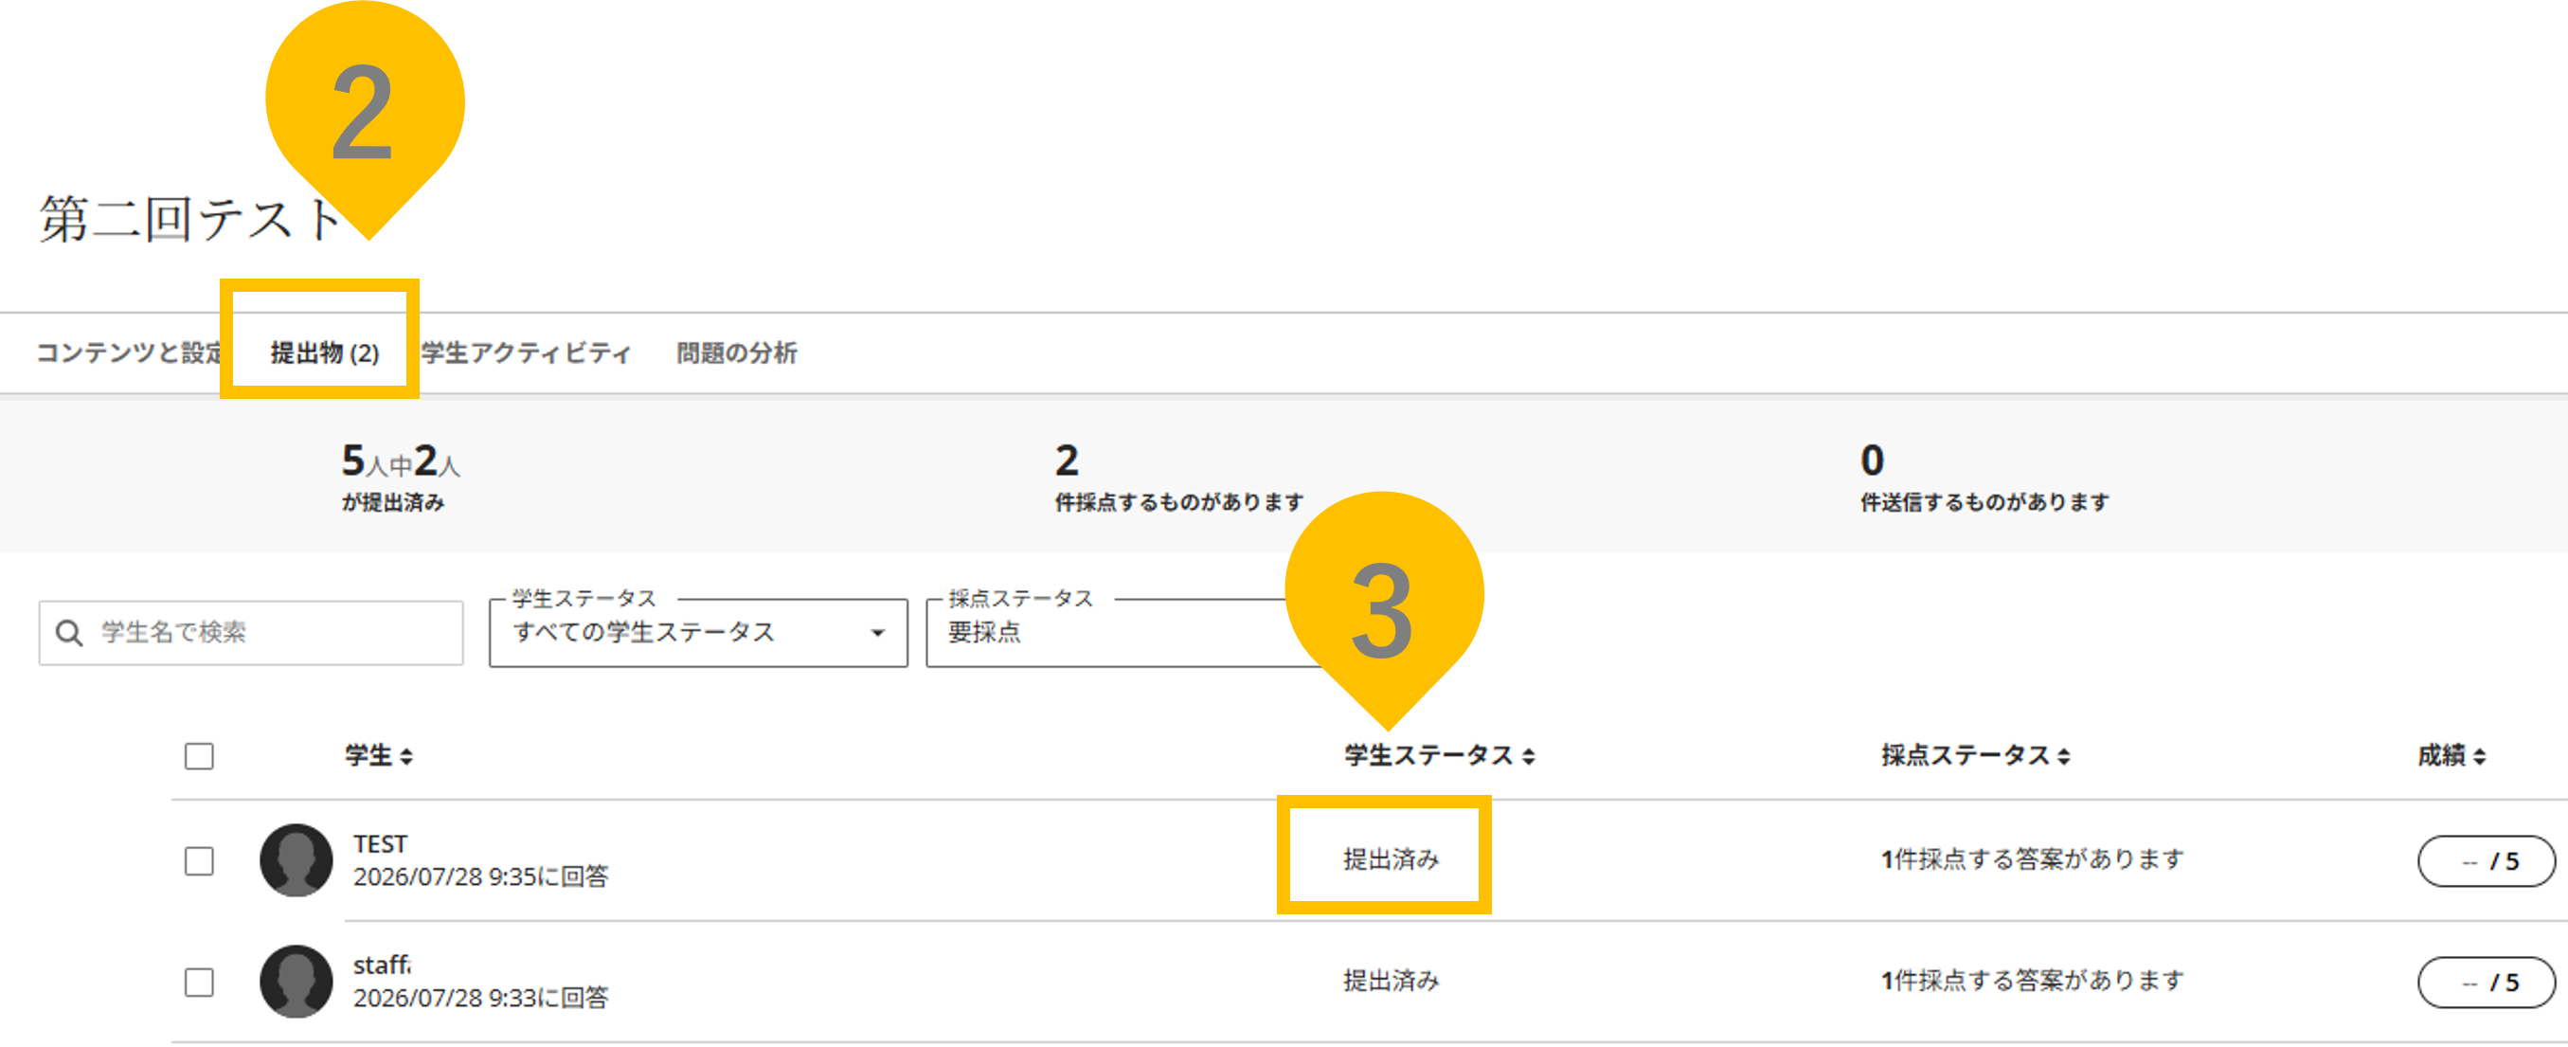Click 提出済み status in TEST row
The width and height of the screenshot is (2568, 1047).
(1391, 858)
